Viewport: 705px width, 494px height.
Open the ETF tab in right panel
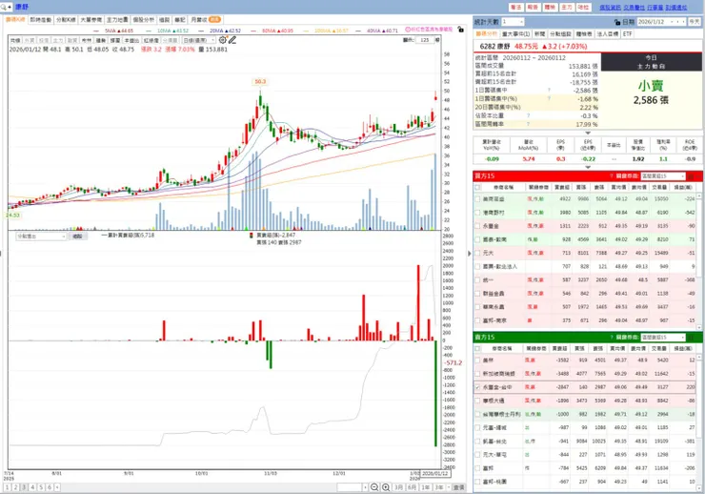pos(627,33)
